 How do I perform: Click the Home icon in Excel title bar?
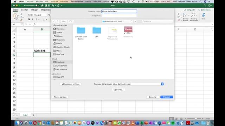[x=42, y=6]
